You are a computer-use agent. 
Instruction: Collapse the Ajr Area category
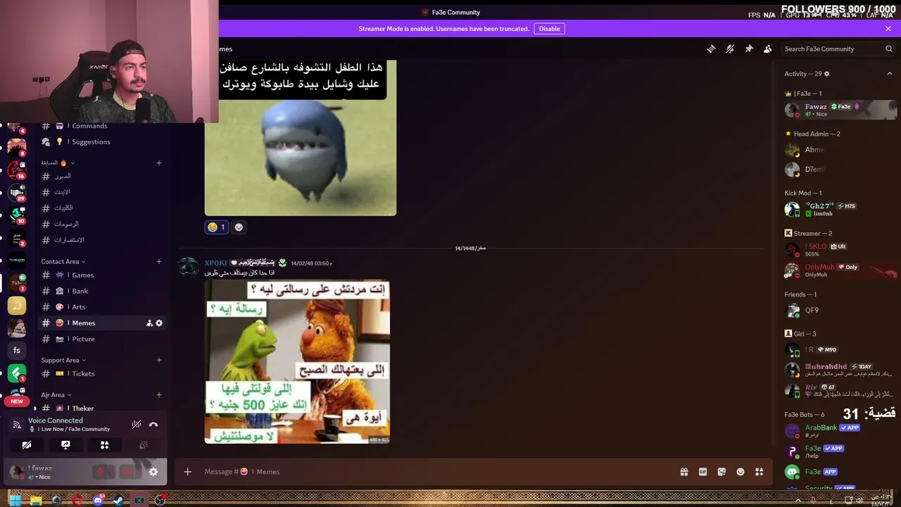(x=56, y=395)
